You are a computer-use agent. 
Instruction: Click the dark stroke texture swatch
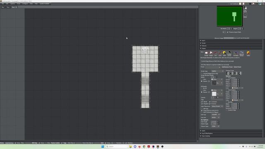[214, 83]
